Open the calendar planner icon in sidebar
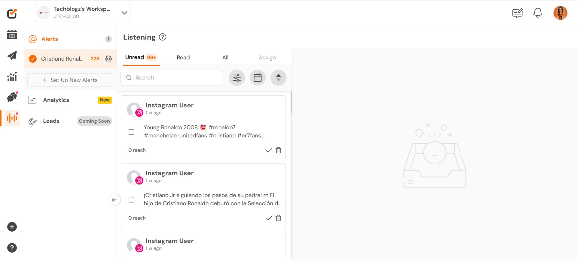Screen dimensions: 577x261 click(x=12, y=34)
